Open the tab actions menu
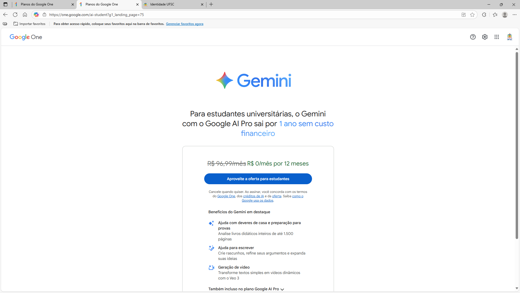The width and height of the screenshot is (520, 293). pos(5,4)
